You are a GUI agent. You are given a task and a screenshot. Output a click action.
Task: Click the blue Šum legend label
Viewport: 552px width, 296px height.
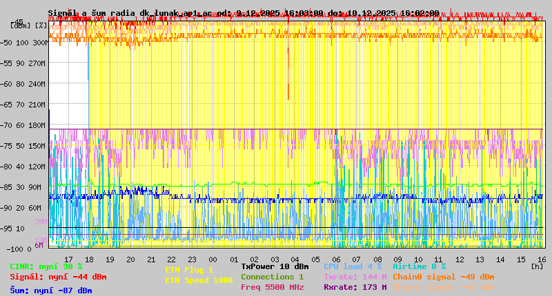click(51, 290)
